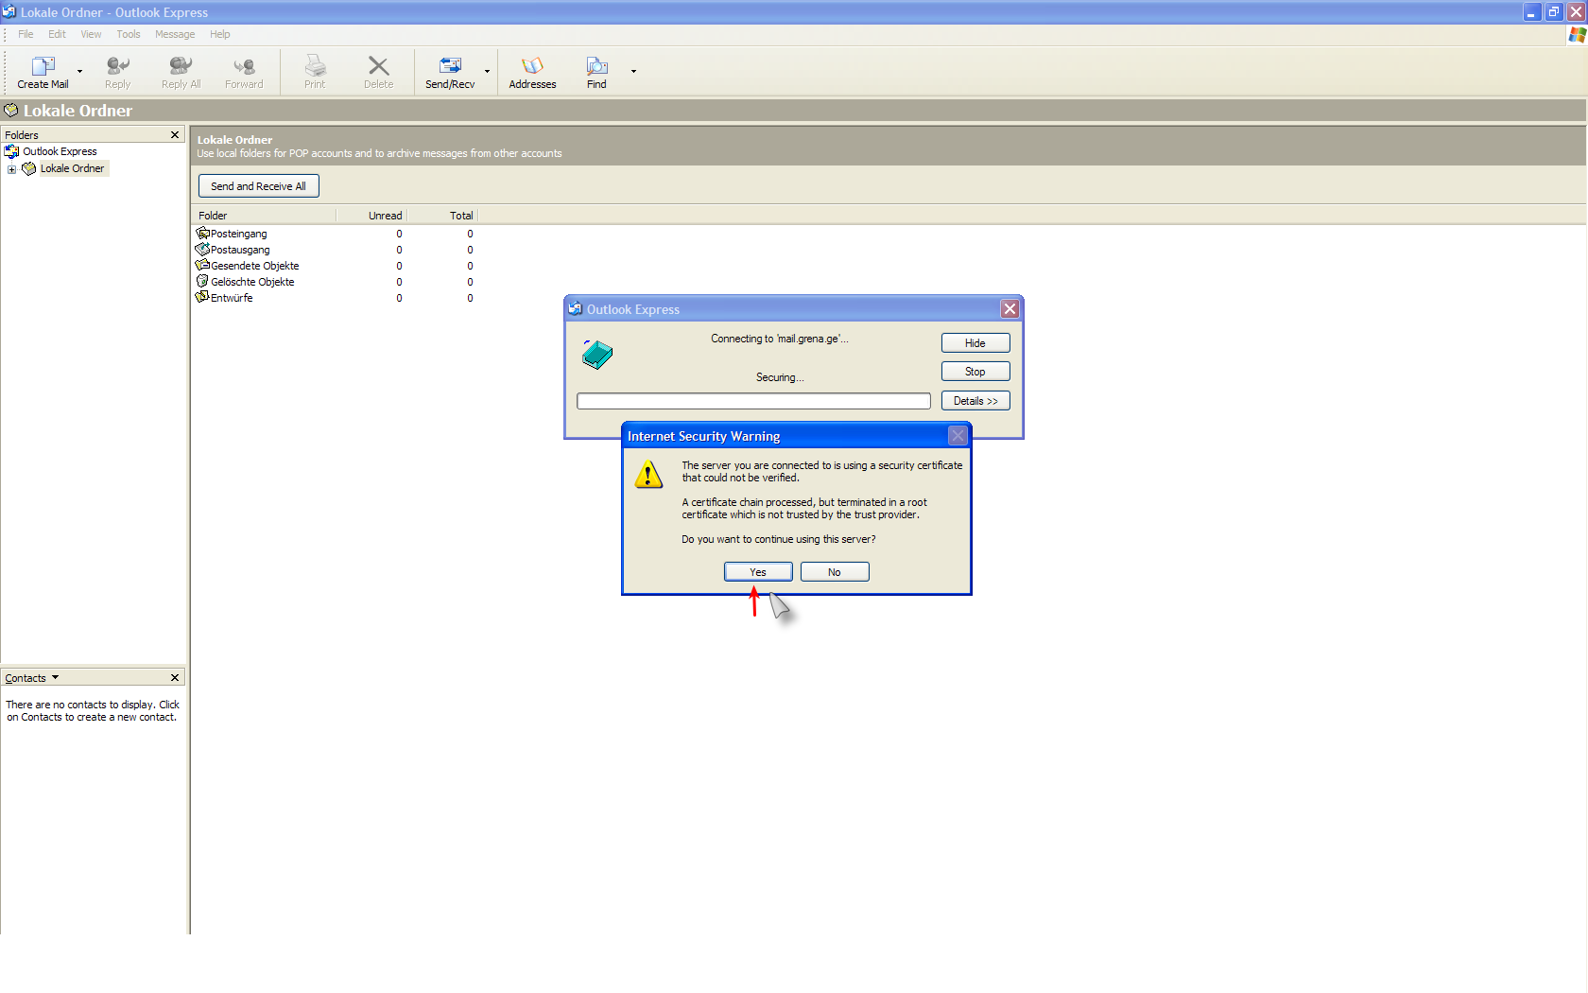
Task: Open the Gelöschte Objekte folder
Action: [251, 282]
